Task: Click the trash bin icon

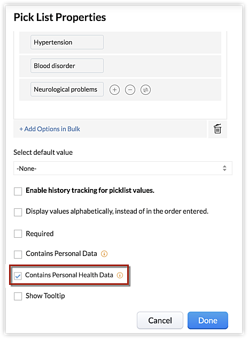Action: click(218, 129)
